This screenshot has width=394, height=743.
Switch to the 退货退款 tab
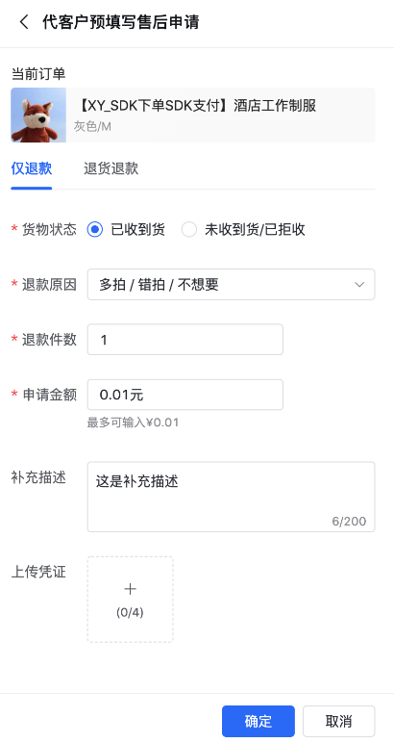[x=111, y=168]
